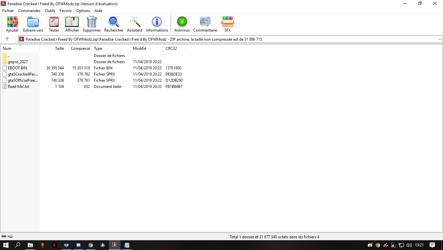Click the Windows Start button
Image resolution: width=443 pixels, height=250 pixels.
pyautogui.click(x=6, y=245)
